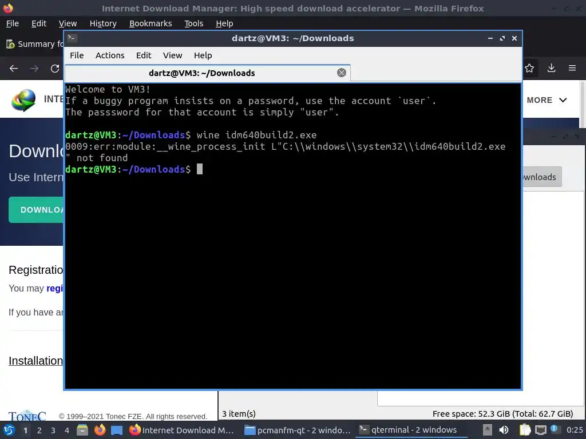Image resolution: width=586 pixels, height=439 pixels.
Task: Open Firefox File menu
Action: 13,23
